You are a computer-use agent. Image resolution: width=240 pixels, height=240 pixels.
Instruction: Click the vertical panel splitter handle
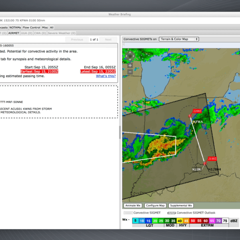pyautogui.click(x=120, y=132)
